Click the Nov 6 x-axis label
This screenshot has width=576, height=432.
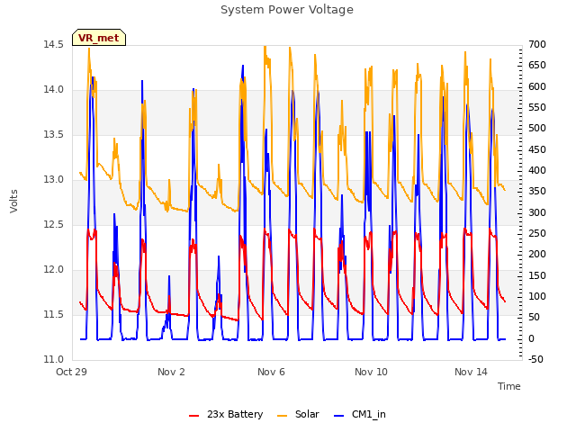[271, 372]
